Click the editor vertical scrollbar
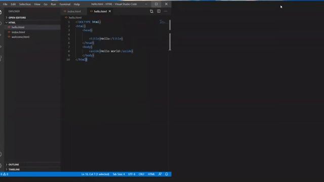The width and height of the screenshot is (324, 182). [170, 35]
